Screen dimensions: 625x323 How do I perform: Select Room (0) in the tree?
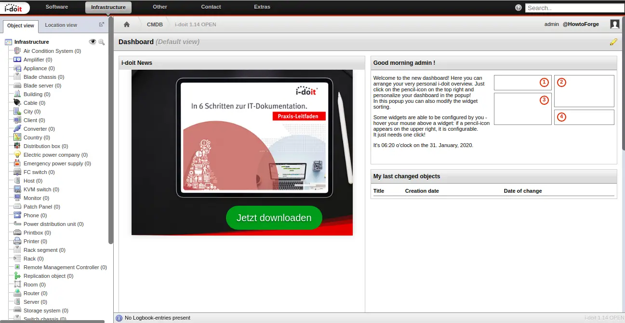point(34,285)
